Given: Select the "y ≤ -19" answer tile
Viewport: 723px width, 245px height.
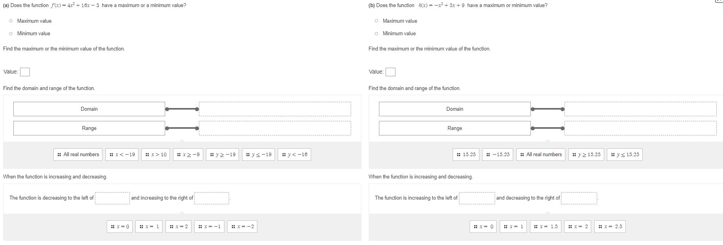Looking at the screenshot, I should tap(257, 154).
